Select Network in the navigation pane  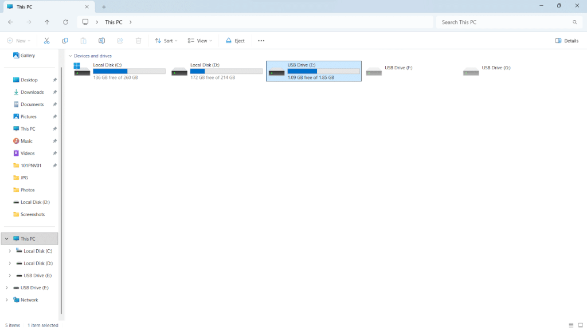tap(29, 300)
